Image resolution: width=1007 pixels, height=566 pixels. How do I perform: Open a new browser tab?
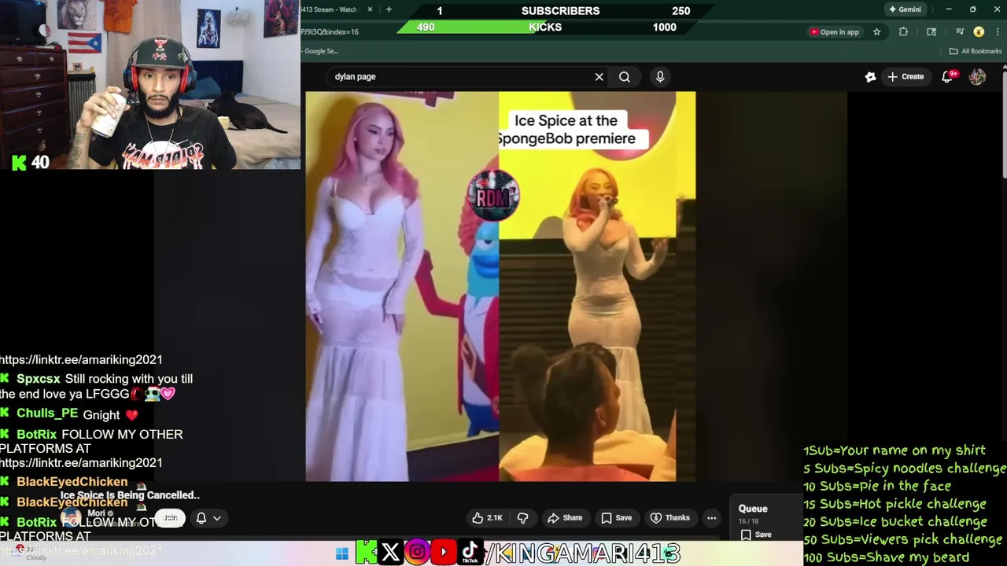tap(389, 9)
